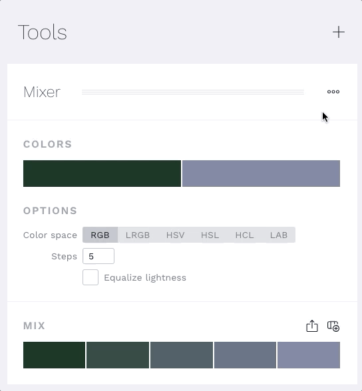
Task: Choose the middle slate mix swatch
Action: pyautogui.click(x=182, y=355)
